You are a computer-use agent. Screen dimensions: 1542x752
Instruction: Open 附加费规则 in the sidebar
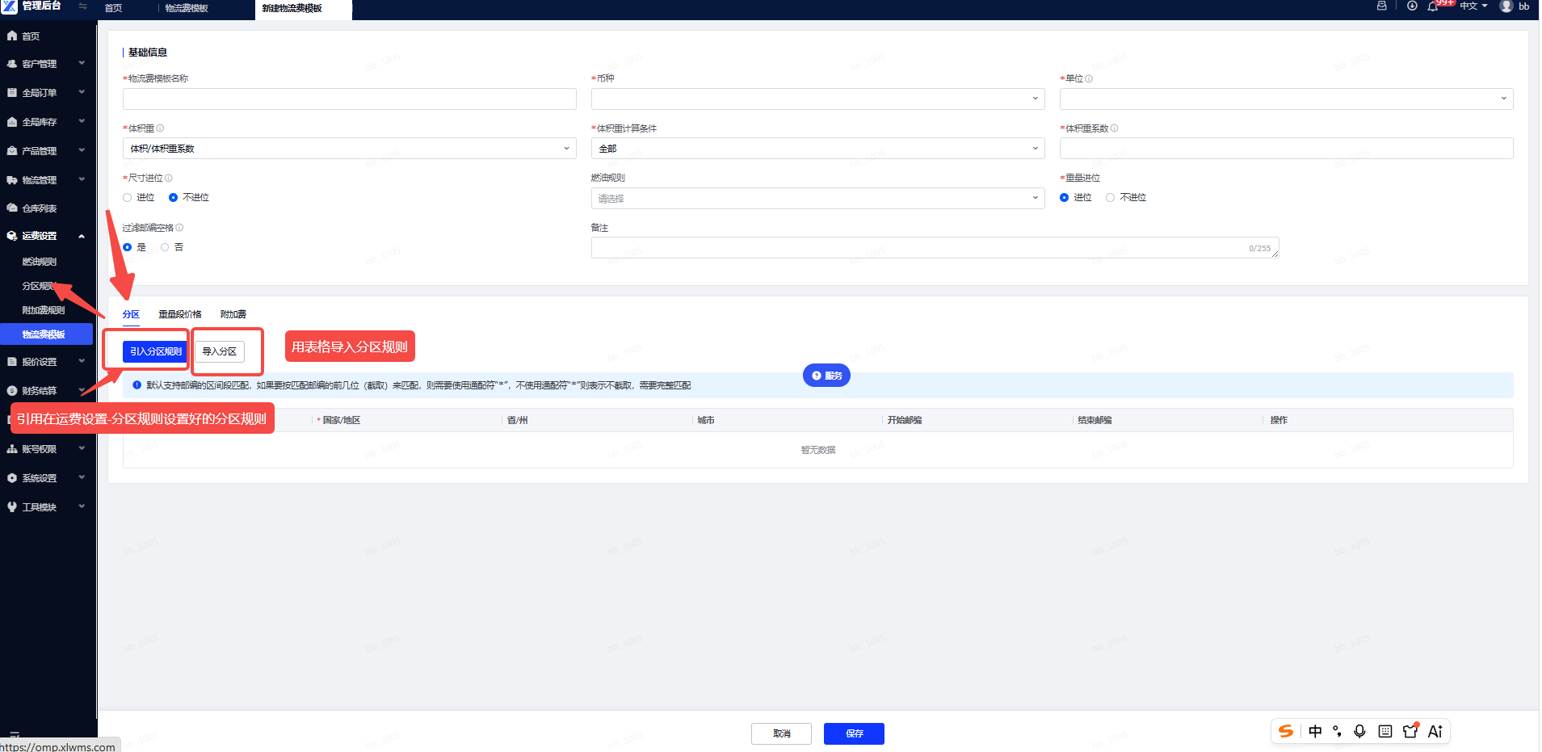tap(44, 310)
